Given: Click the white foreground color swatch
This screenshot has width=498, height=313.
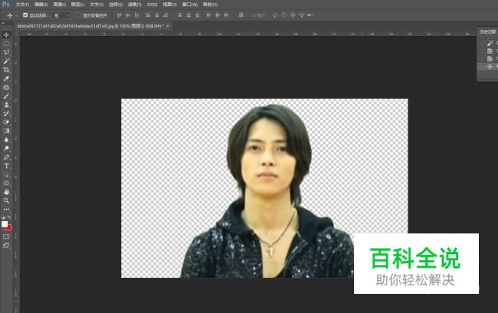Looking at the screenshot, I should [x=4, y=224].
